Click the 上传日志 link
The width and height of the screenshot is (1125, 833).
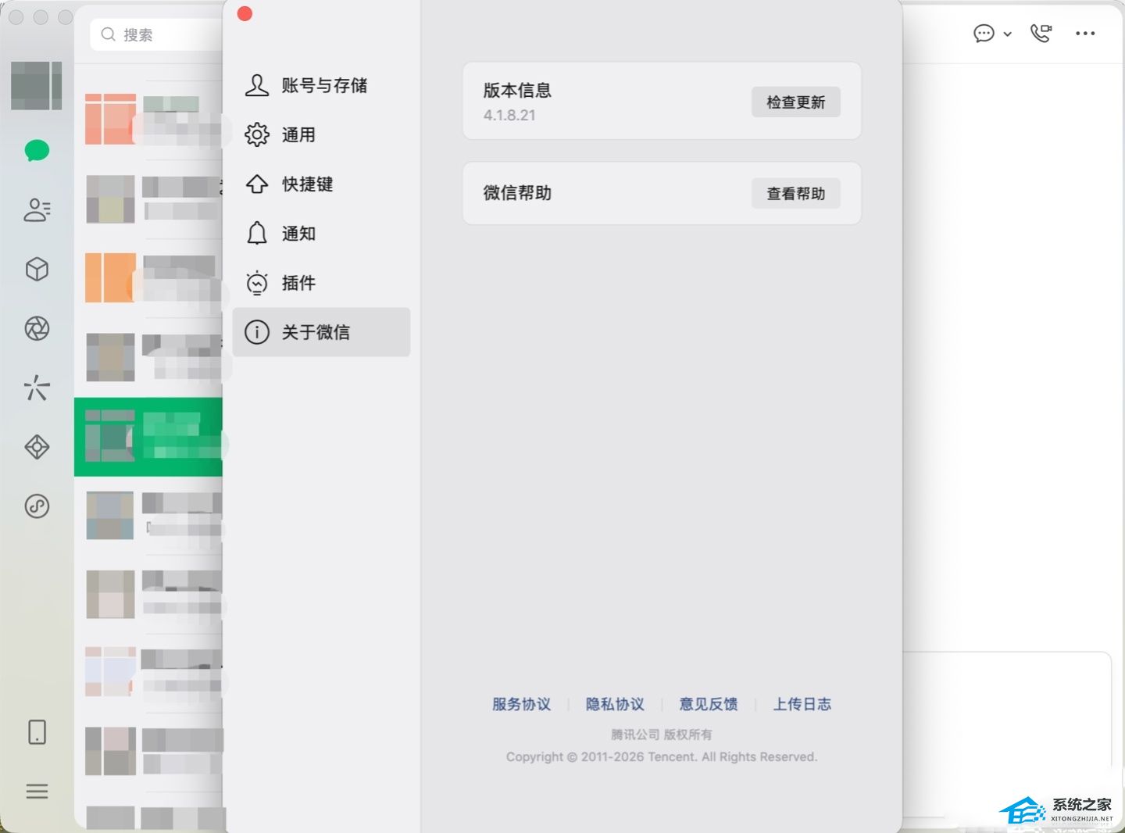point(802,704)
